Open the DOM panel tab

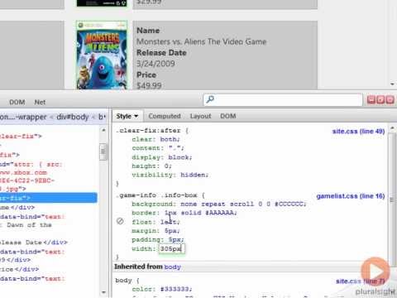coord(17,103)
